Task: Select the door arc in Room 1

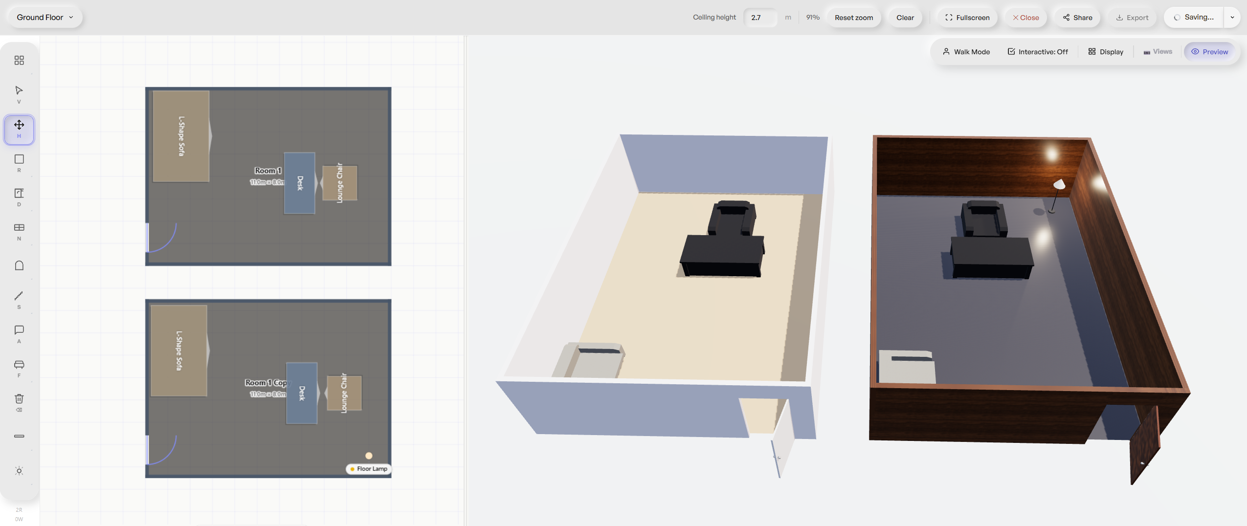Action: point(162,238)
